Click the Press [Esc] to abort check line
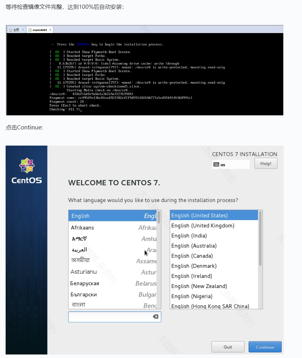Screen dimensions: 302x358 75,106
